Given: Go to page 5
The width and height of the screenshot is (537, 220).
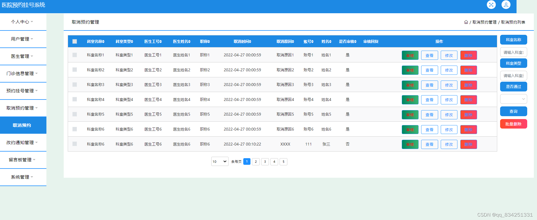Looking at the screenshot, I should [x=283, y=162].
